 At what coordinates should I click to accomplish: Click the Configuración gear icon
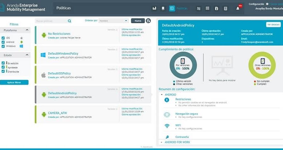pyautogui.click(x=267, y=4)
